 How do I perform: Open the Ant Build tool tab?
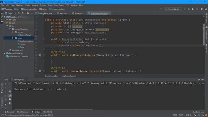(206, 49)
